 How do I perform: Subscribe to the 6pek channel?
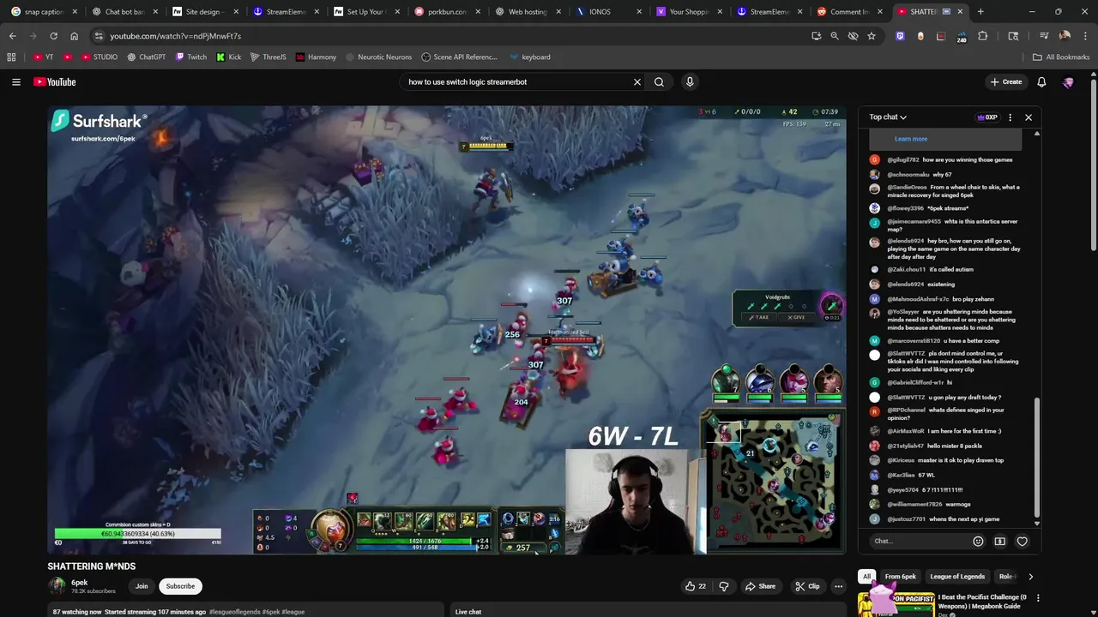pyautogui.click(x=180, y=586)
